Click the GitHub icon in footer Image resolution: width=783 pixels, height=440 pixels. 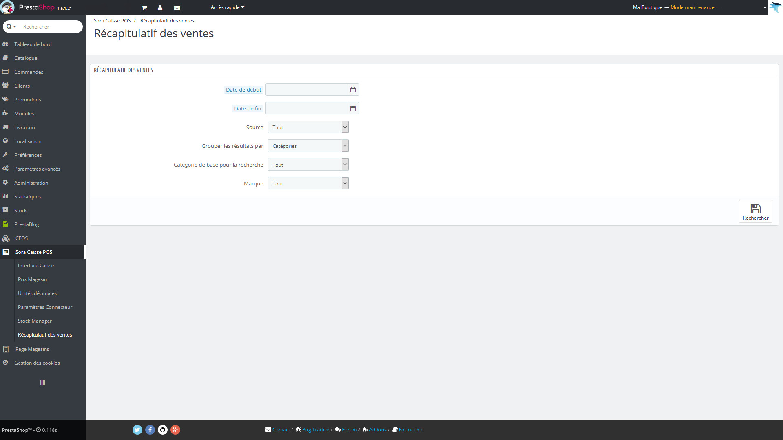point(163,430)
